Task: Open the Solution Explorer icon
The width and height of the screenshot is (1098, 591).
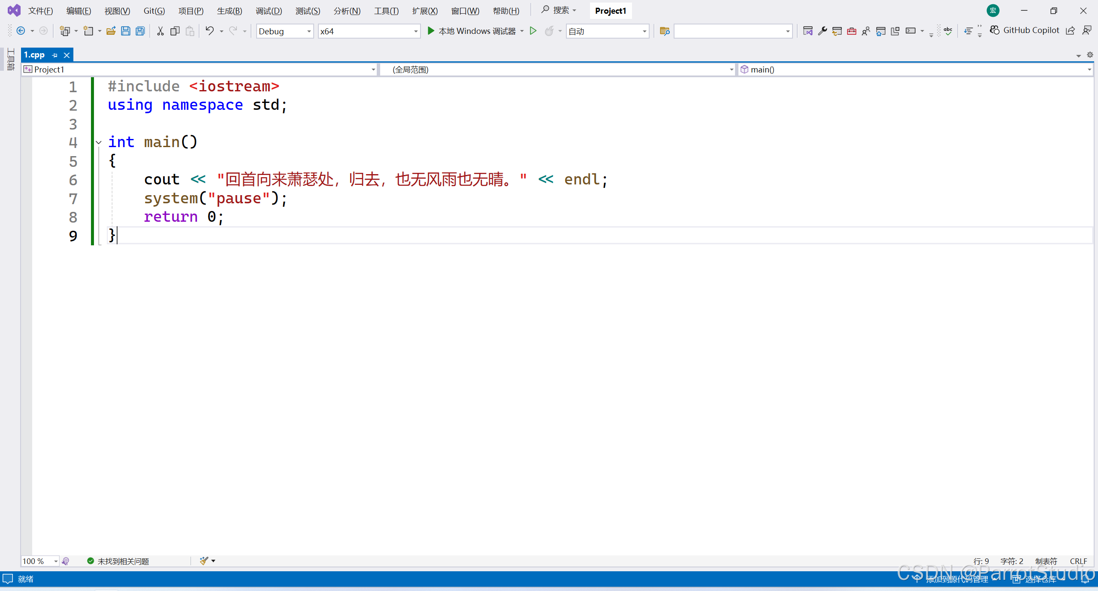Action: (x=808, y=31)
